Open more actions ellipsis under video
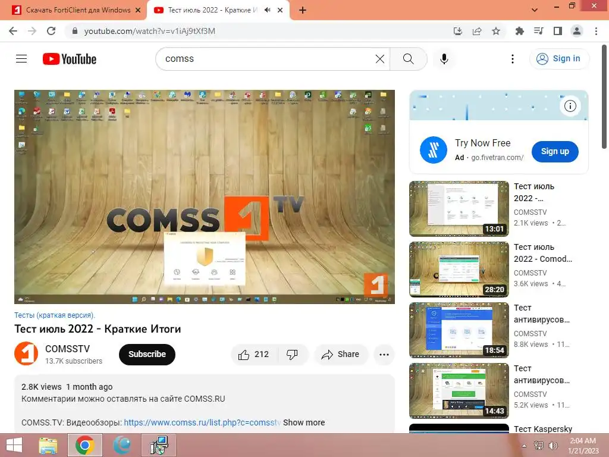Screen dimensions: 609x457 [384, 355]
